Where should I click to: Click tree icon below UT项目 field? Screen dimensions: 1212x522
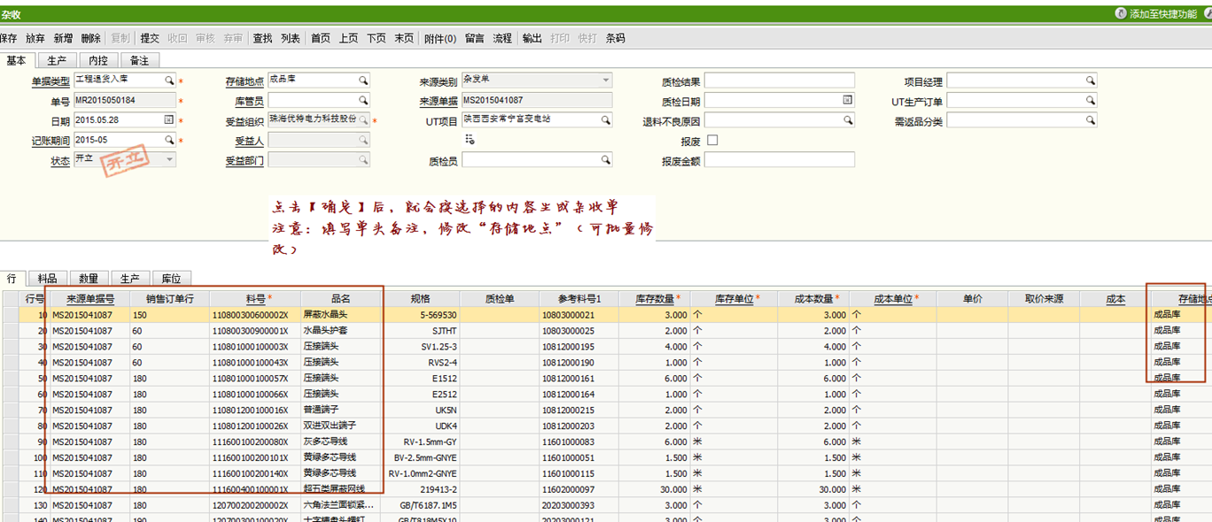coord(470,140)
